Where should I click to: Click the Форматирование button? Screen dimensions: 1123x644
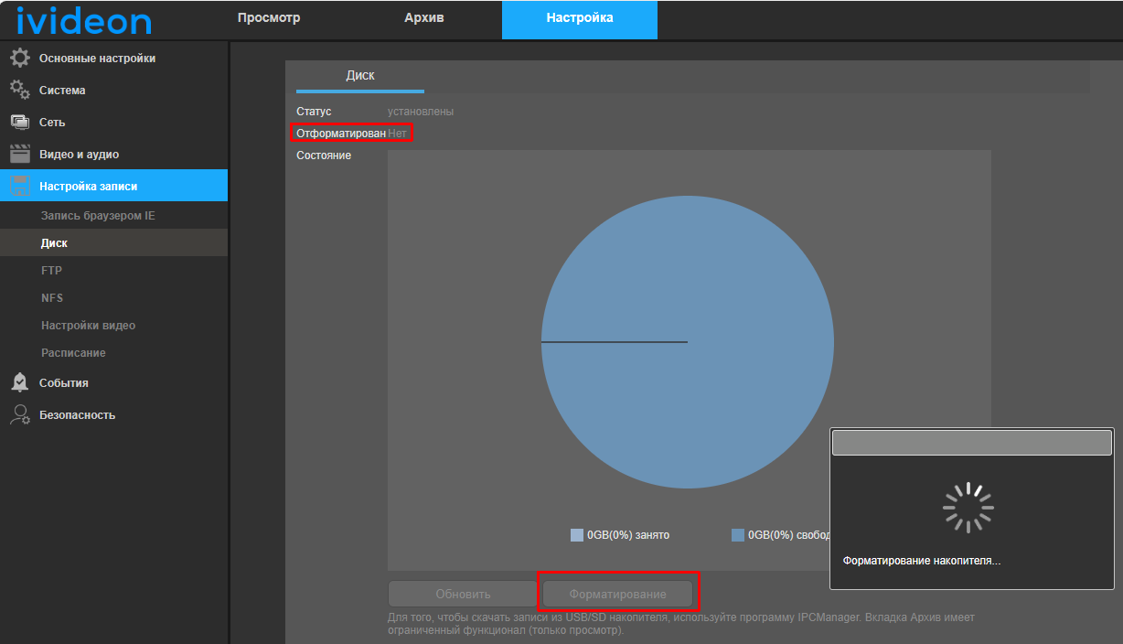[617, 595]
